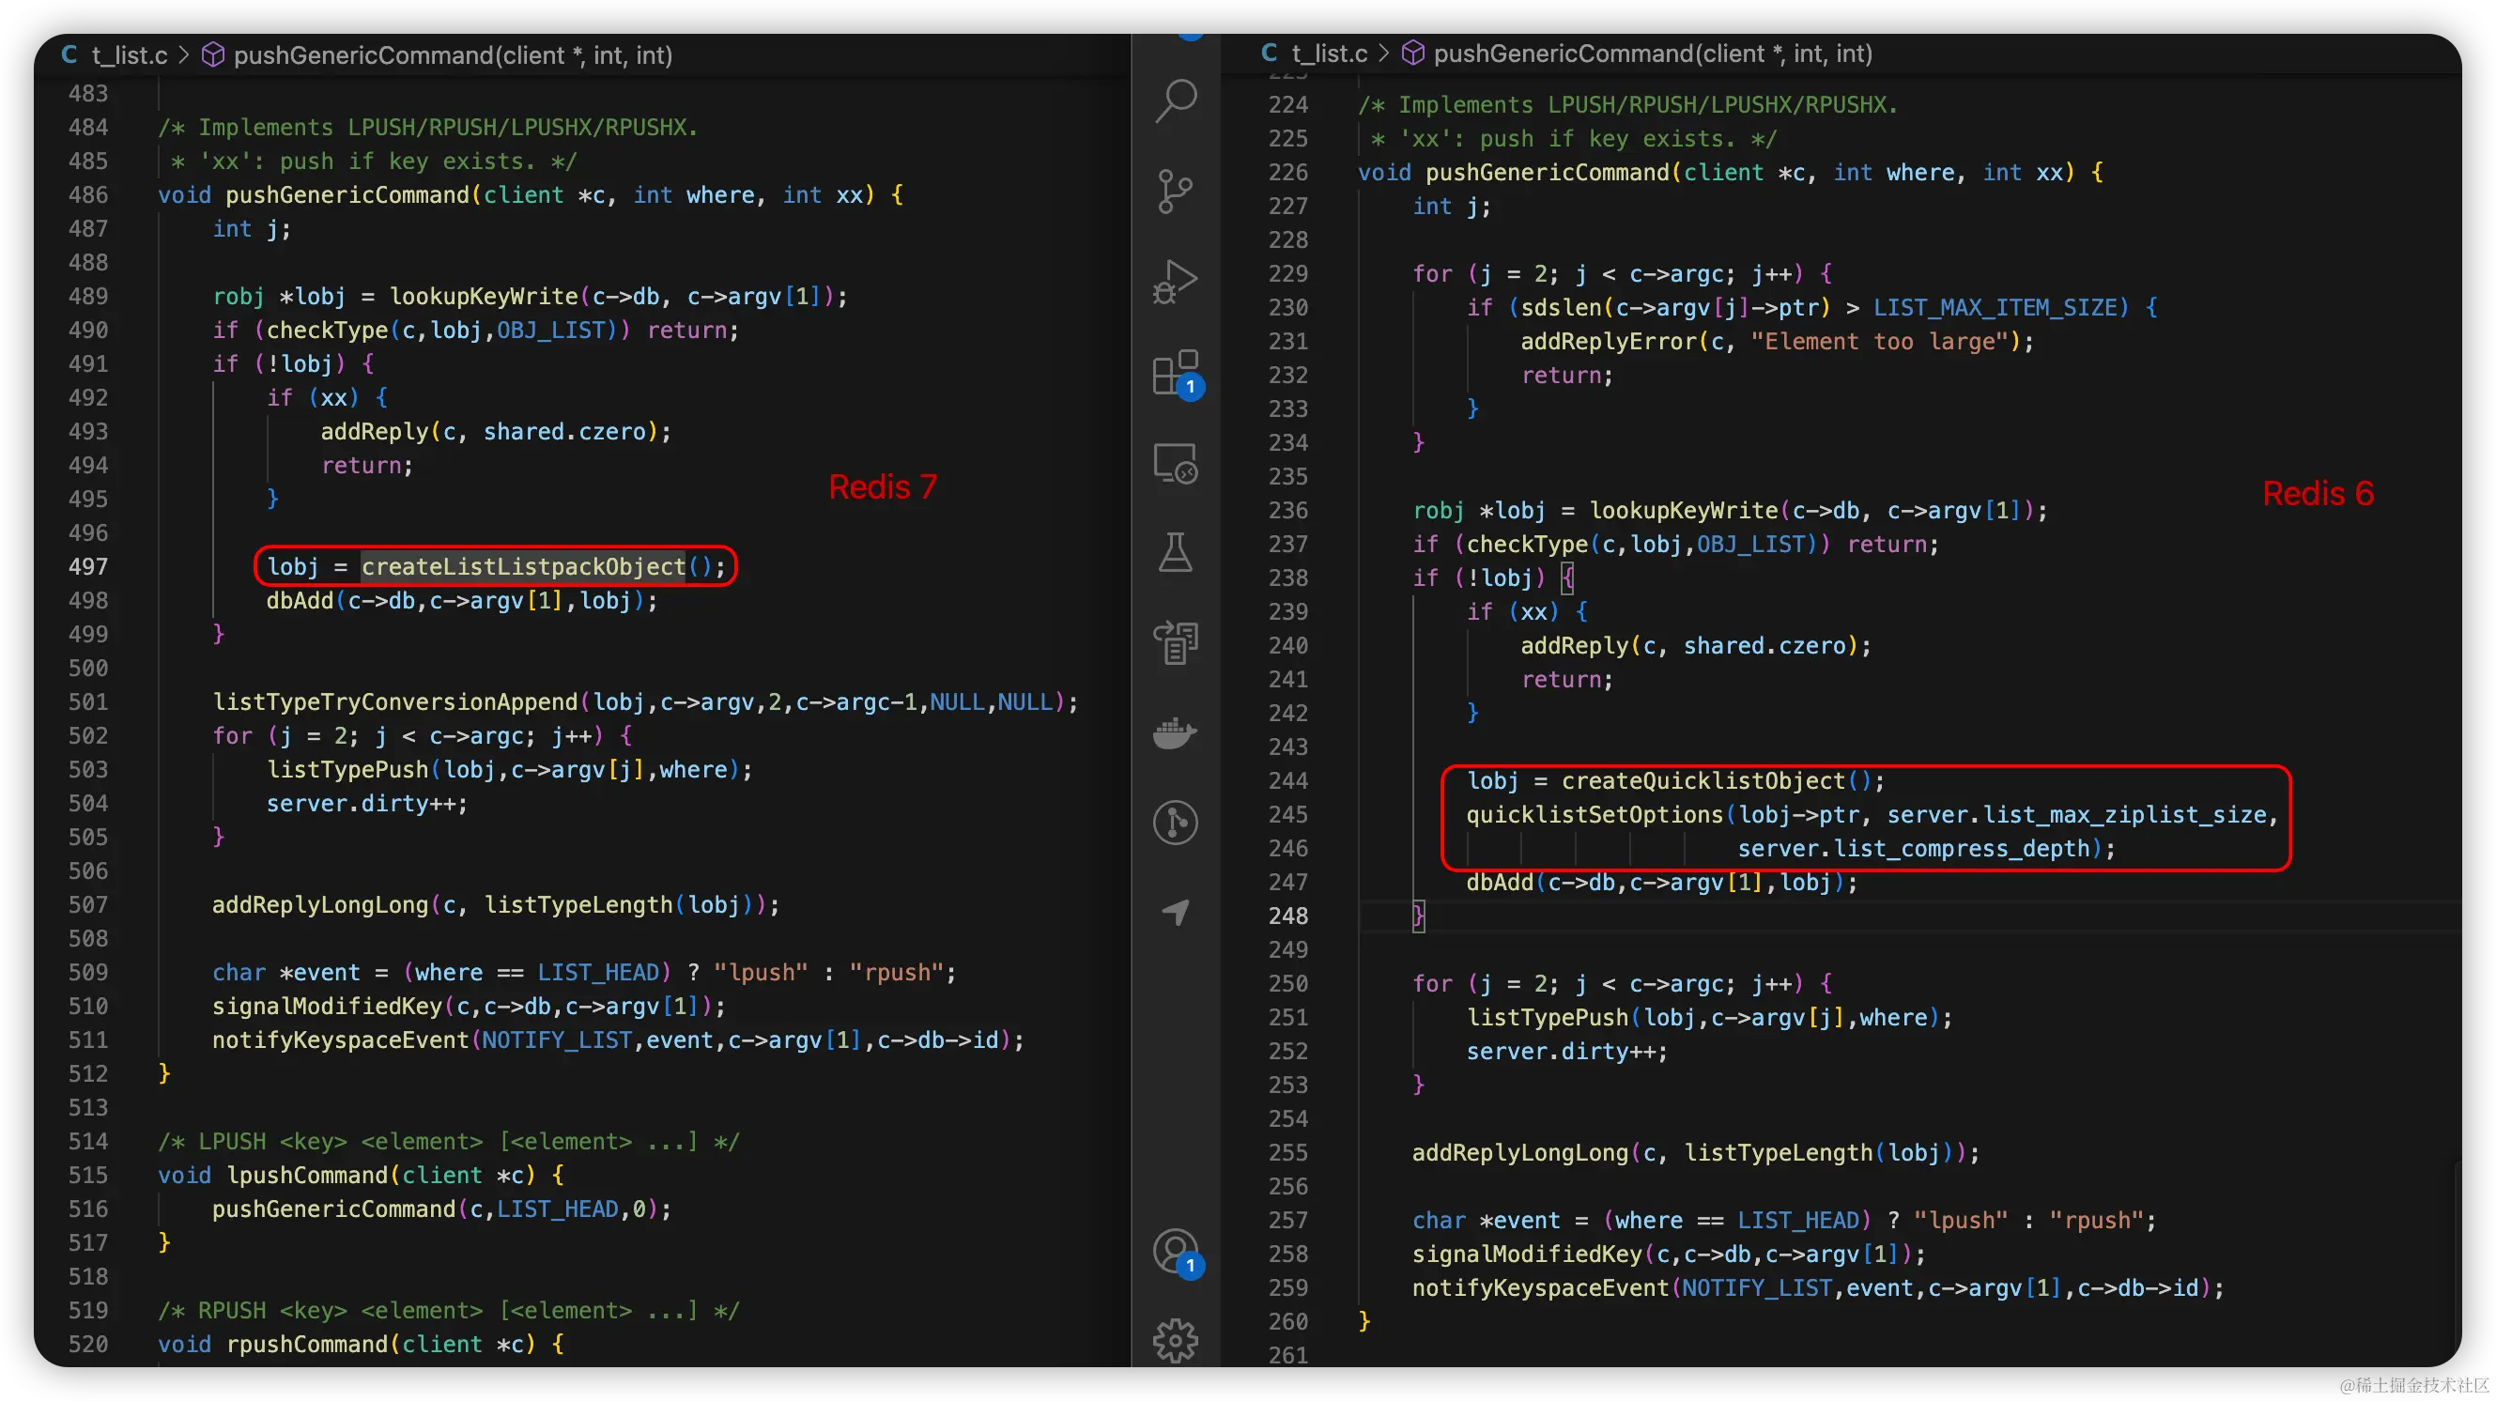Click quicklistSetOptions call on line 245
Screen dimensions: 2496x1401
1595,815
